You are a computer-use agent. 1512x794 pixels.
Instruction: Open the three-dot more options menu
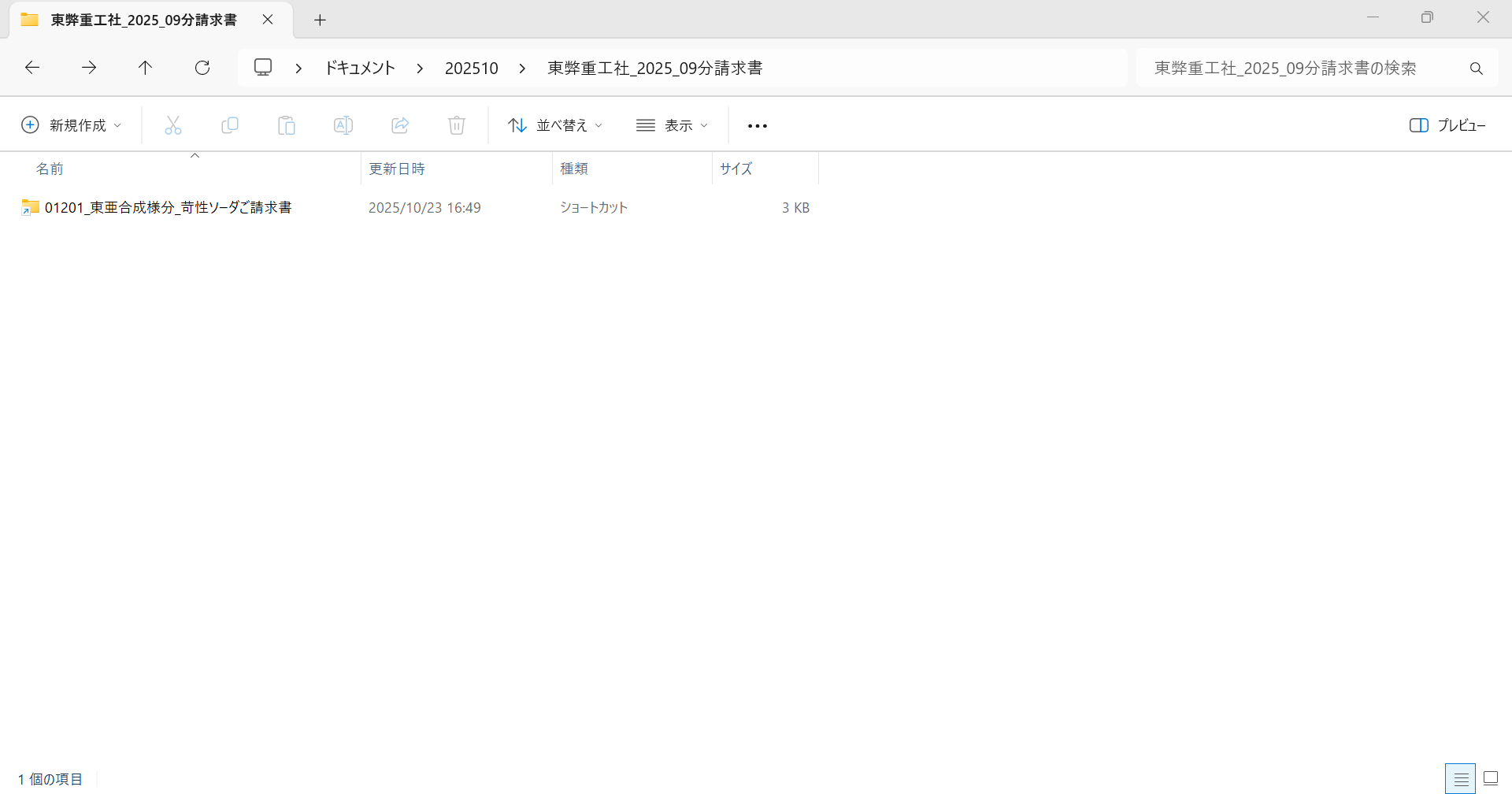758,126
